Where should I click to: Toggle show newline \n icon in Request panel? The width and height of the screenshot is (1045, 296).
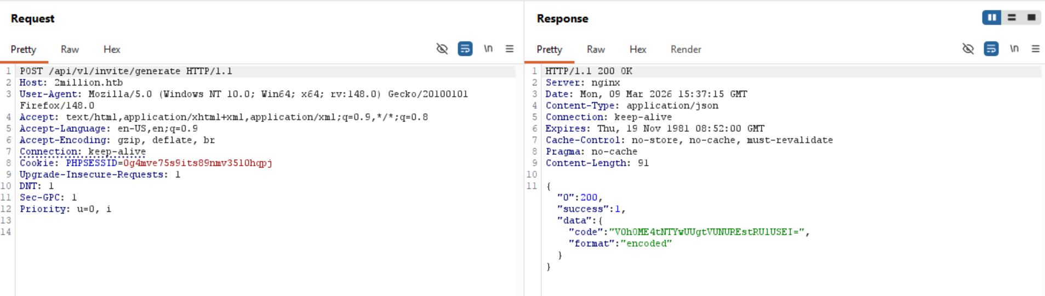488,49
